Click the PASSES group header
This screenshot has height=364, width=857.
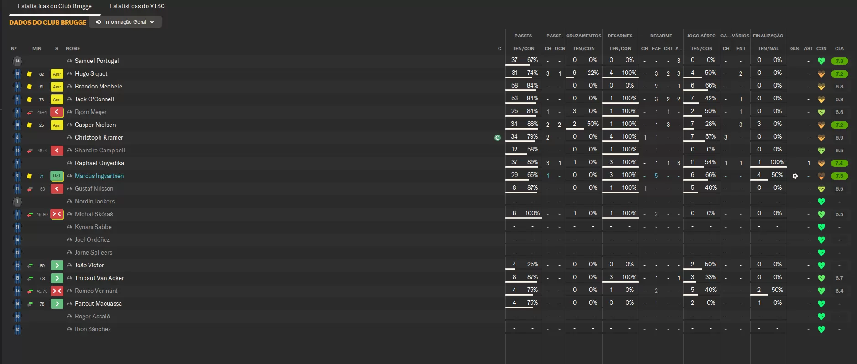coord(523,36)
